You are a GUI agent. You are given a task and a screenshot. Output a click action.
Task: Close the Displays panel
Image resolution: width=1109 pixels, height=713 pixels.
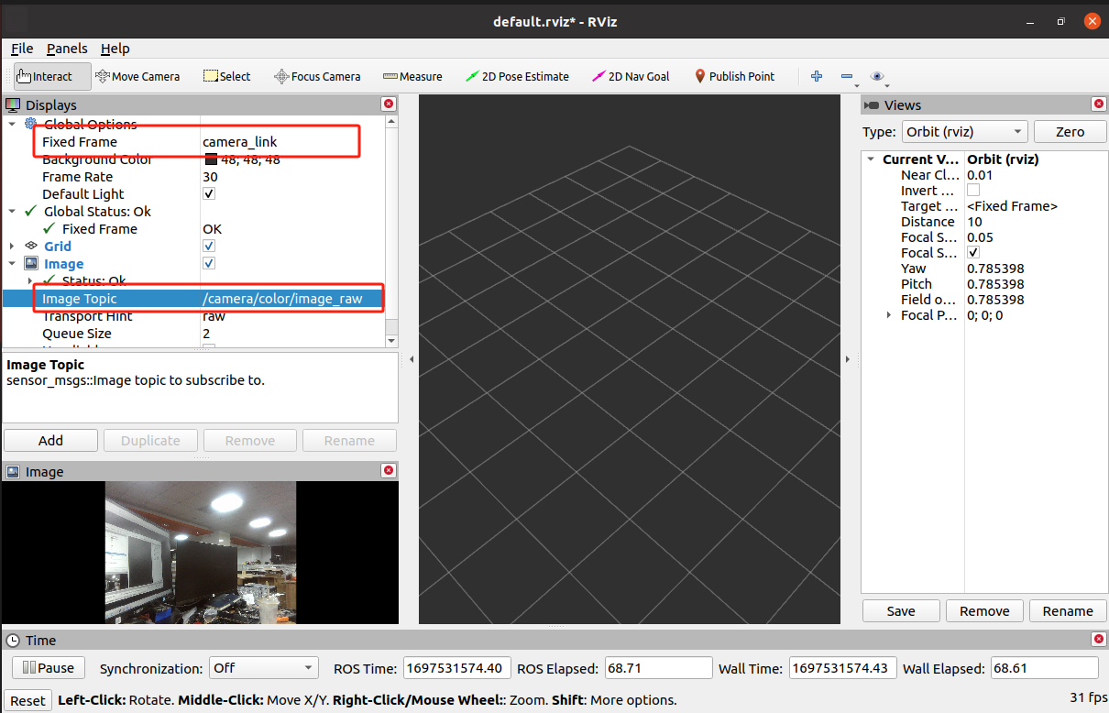coord(389,104)
